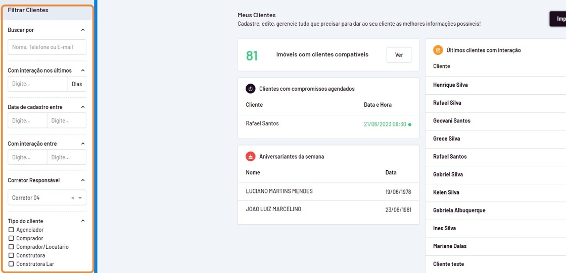Image resolution: width=566 pixels, height=273 pixels.
Task: Focus the interaction days input field
Action: [38, 84]
